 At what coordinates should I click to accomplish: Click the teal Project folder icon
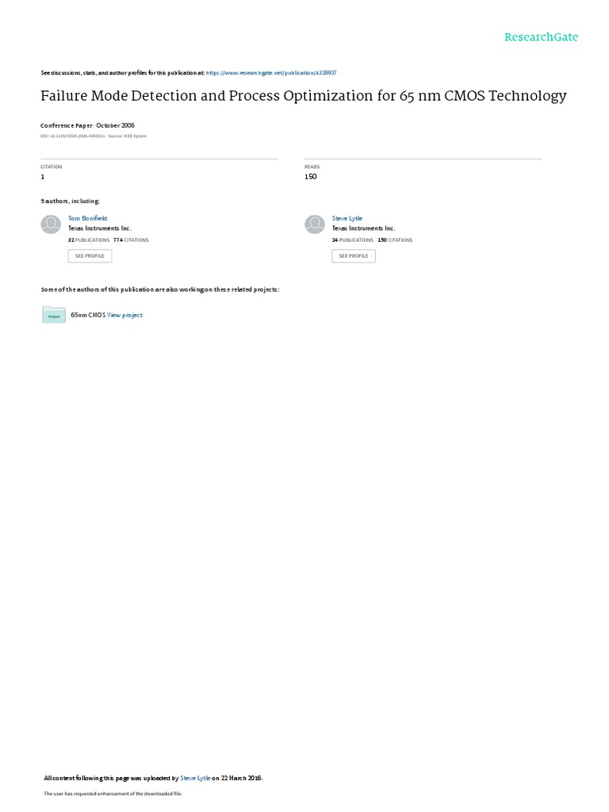pos(54,315)
